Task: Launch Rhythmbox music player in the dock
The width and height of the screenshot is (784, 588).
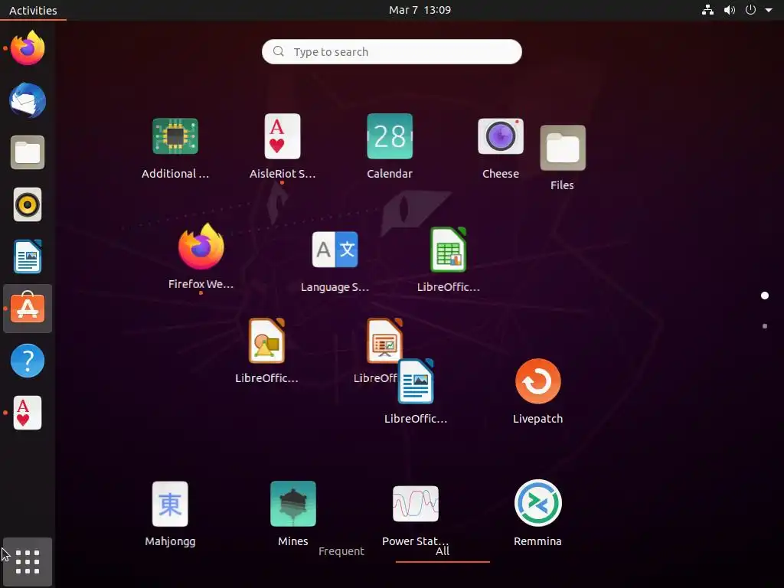Action: pos(28,204)
